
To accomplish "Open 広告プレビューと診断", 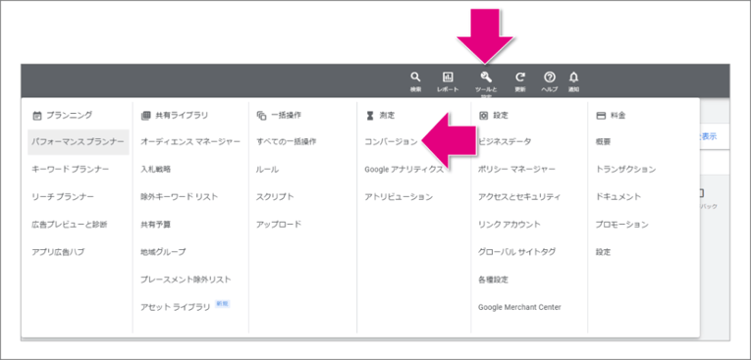I will pyautogui.click(x=70, y=224).
